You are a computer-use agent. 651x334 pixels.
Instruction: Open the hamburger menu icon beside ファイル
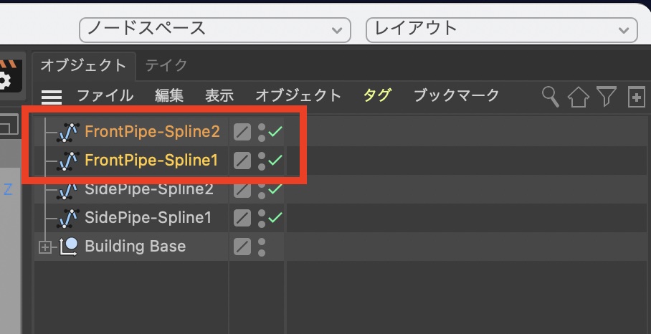(52, 97)
